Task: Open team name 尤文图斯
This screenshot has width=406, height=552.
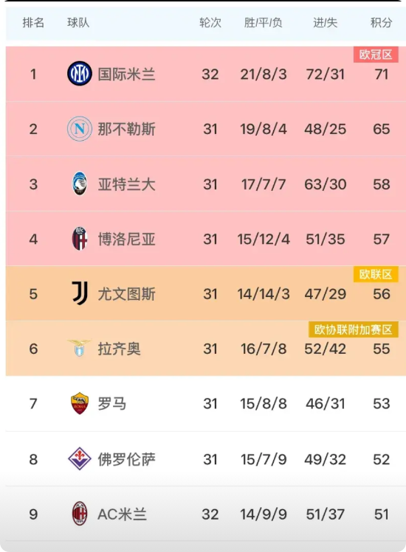Action: coord(127,294)
